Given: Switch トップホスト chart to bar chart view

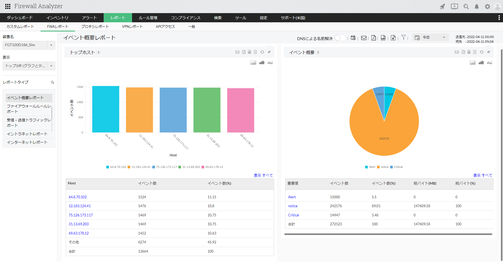Looking at the screenshot, I should (x=262, y=63).
